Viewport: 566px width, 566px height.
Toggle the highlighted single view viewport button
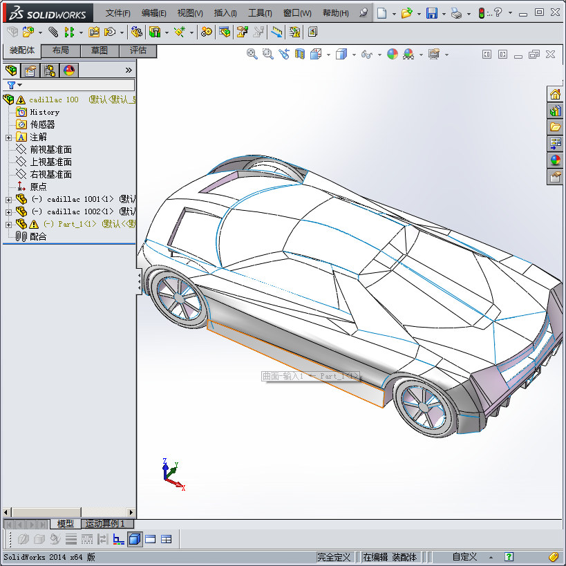tap(135, 539)
